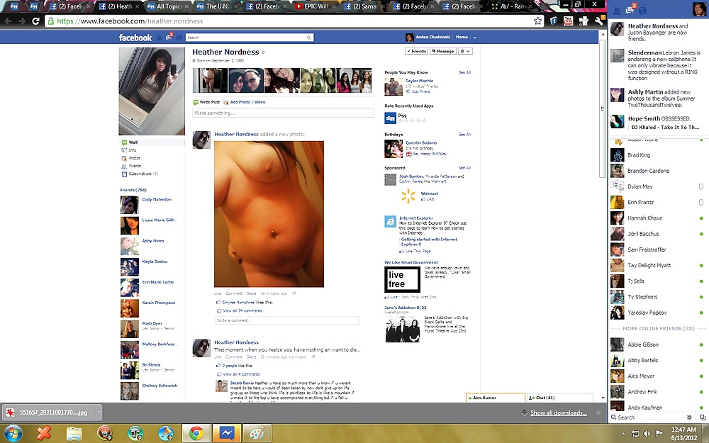Click the Message button

click(x=443, y=51)
